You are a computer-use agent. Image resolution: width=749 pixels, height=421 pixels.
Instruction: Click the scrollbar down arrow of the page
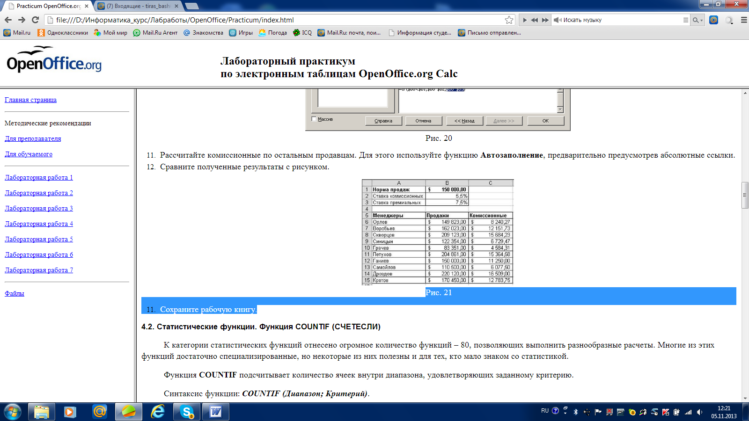tap(745, 399)
